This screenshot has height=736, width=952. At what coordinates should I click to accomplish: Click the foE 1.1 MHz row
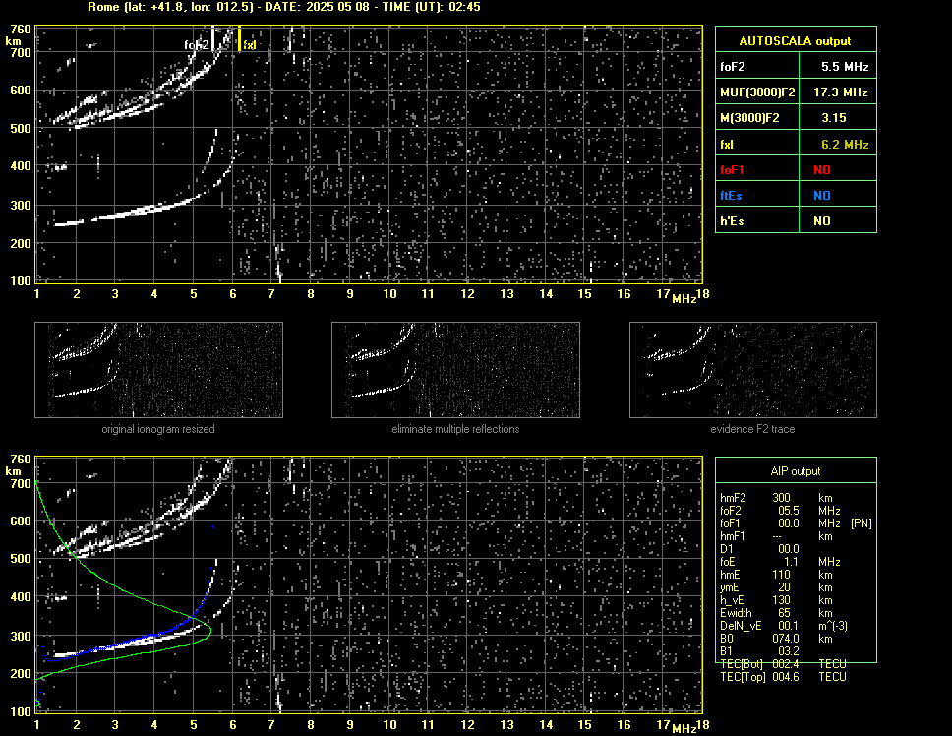click(780, 562)
